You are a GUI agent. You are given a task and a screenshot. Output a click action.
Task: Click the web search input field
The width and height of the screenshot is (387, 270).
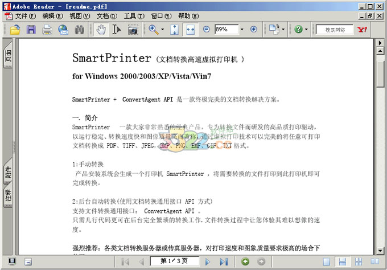[x=335, y=30]
